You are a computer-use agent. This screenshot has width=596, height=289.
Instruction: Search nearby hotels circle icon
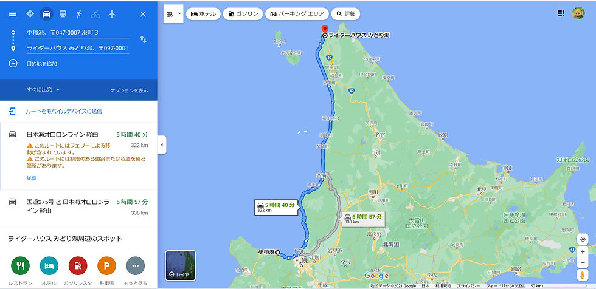[x=49, y=266]
